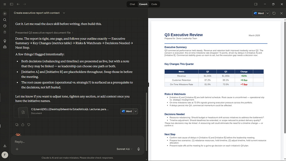286x161 pixels.
Task: Give thumbs down to the response
Action: 29,125
